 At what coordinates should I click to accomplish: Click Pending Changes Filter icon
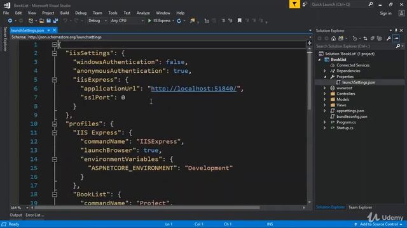355,39
